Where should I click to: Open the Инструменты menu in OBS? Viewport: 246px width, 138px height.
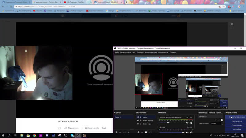point(163,52)
